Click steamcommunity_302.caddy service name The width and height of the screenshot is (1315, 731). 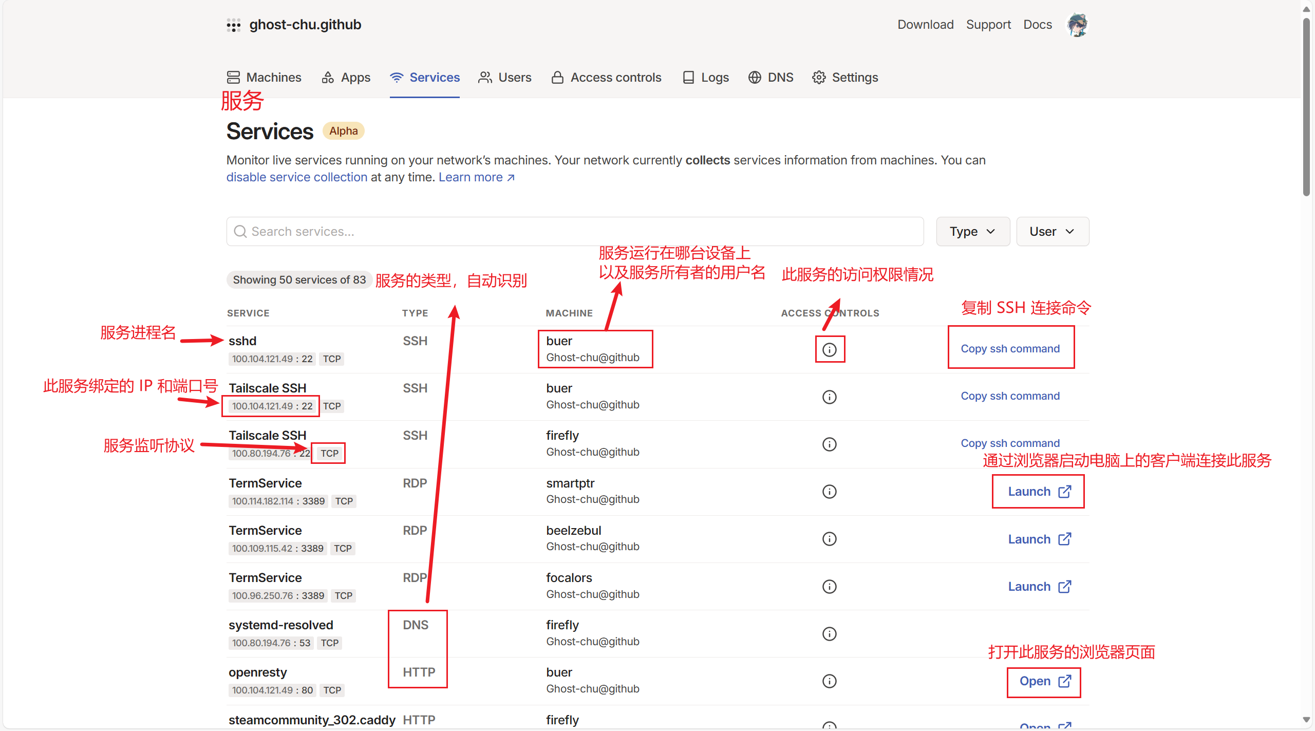(x=312, y=720)
